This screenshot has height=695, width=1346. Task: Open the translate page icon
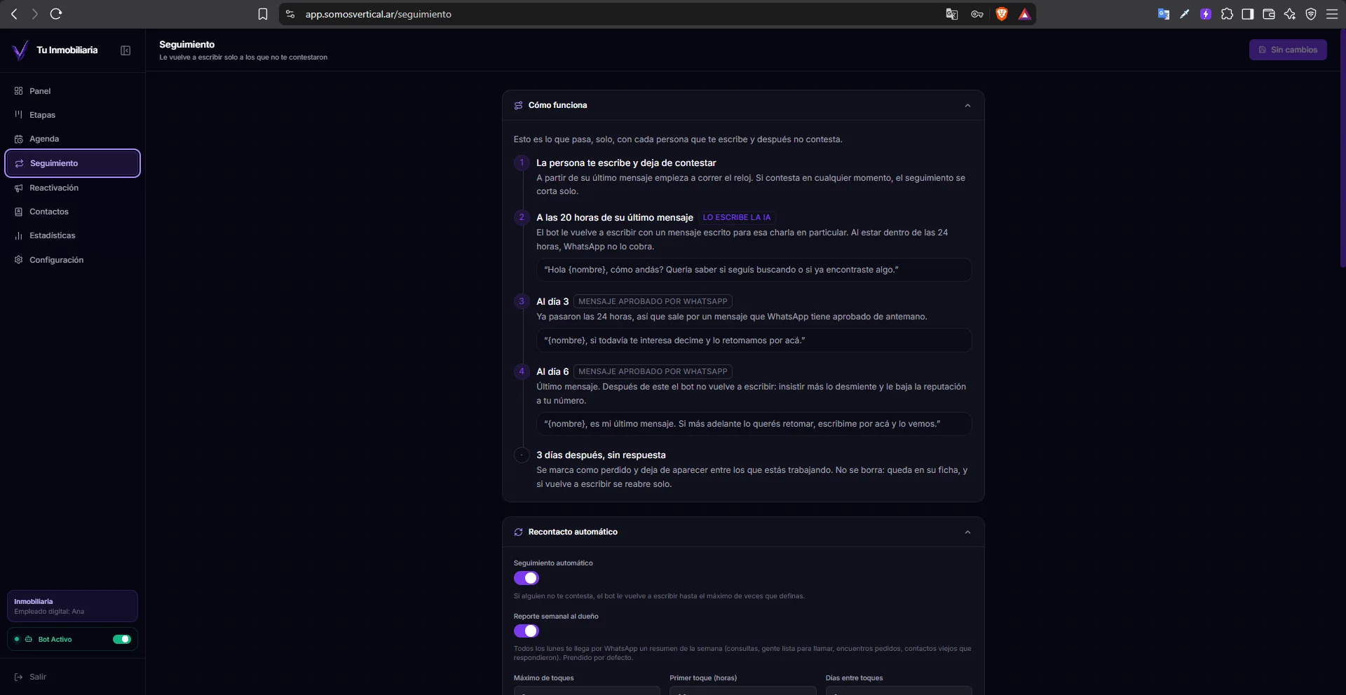951,14
